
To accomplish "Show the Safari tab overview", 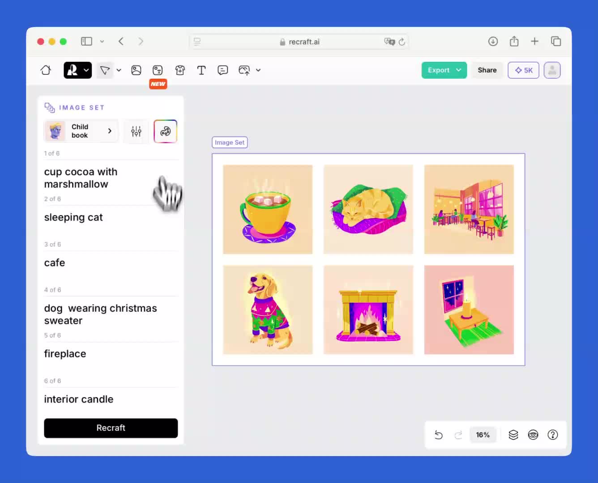I will [x=556, y=41].
